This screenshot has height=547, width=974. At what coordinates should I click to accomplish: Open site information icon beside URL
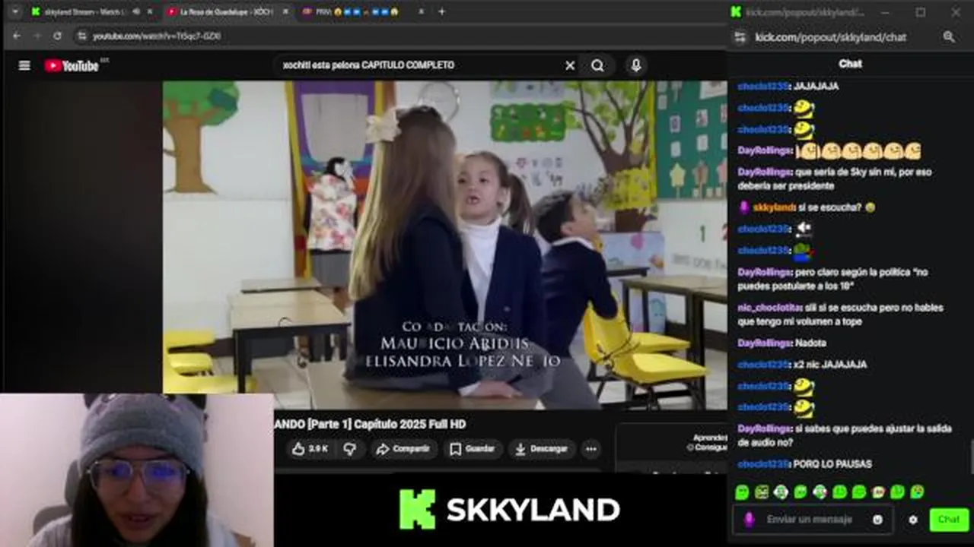[82, 36]
